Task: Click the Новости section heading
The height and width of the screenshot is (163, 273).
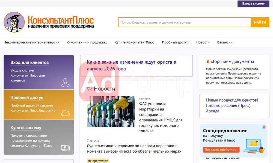Action: [104, 89]
